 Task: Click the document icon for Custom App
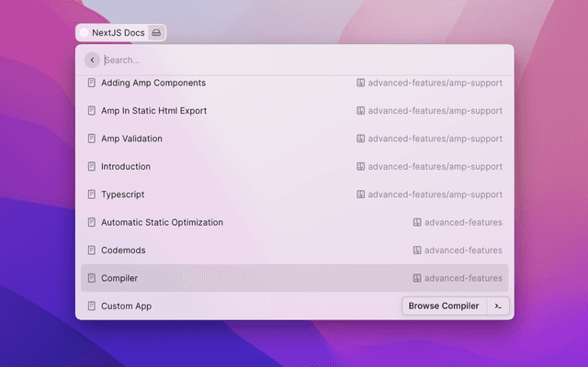coord(91,306)
